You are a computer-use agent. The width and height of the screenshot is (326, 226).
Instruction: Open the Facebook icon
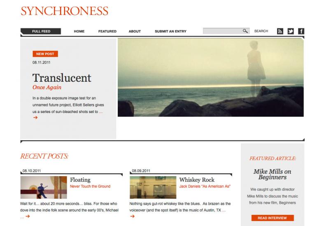tap(301, 31)
